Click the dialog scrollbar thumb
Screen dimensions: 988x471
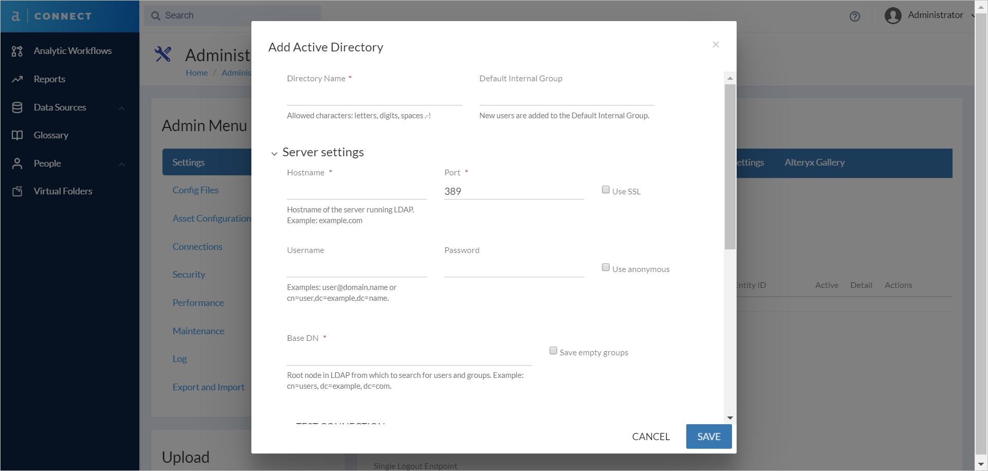tap(730, 167)
